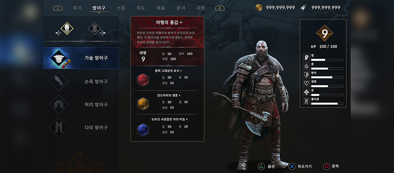Switch to the 스킬 tab
Image resolution: width=394 pixels, height=173 pixels.
(x=121, y=8)
